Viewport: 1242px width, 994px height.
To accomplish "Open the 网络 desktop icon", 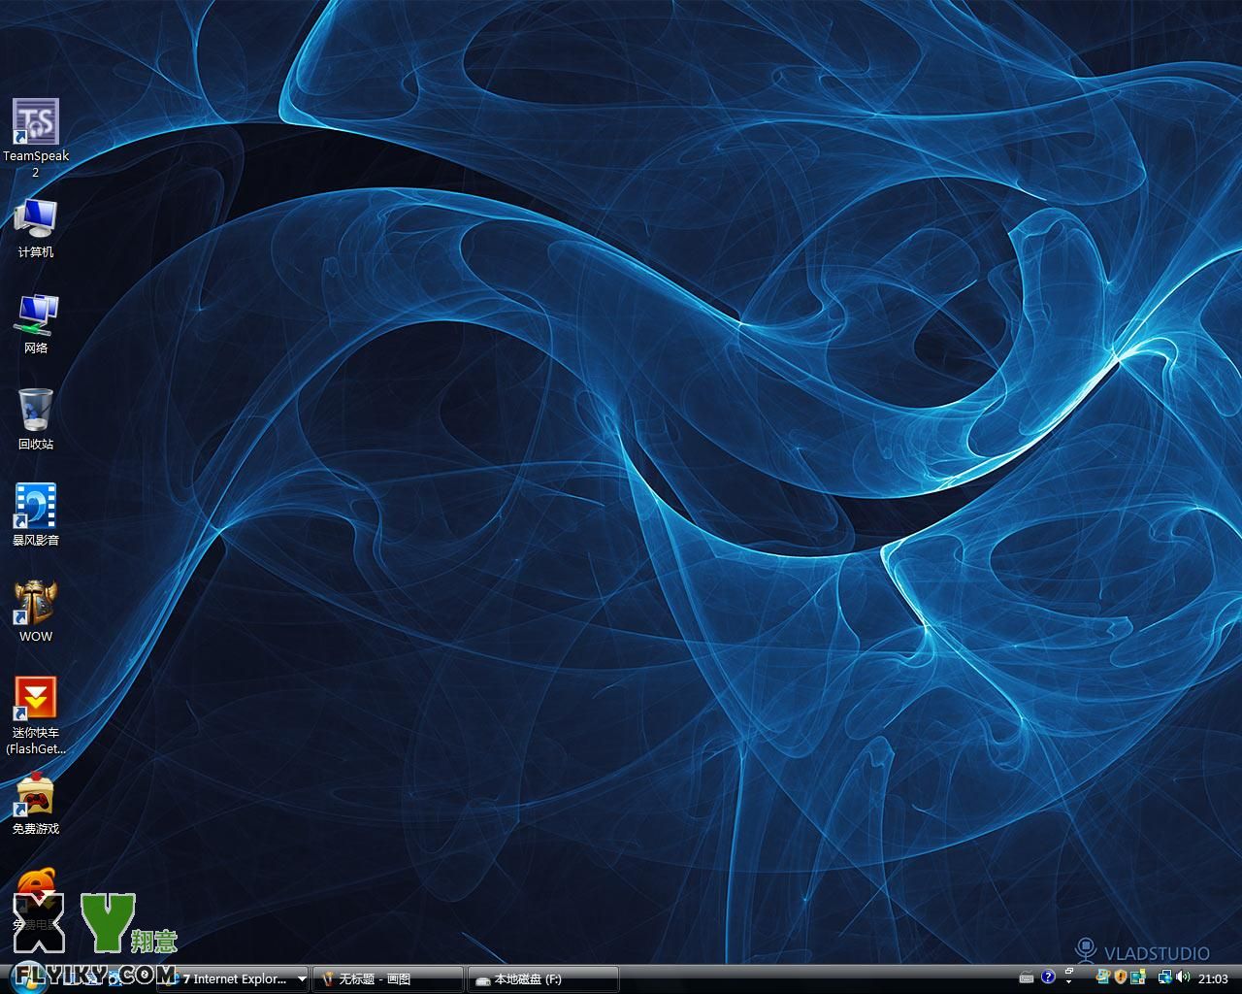I will [x=36, y=324].
